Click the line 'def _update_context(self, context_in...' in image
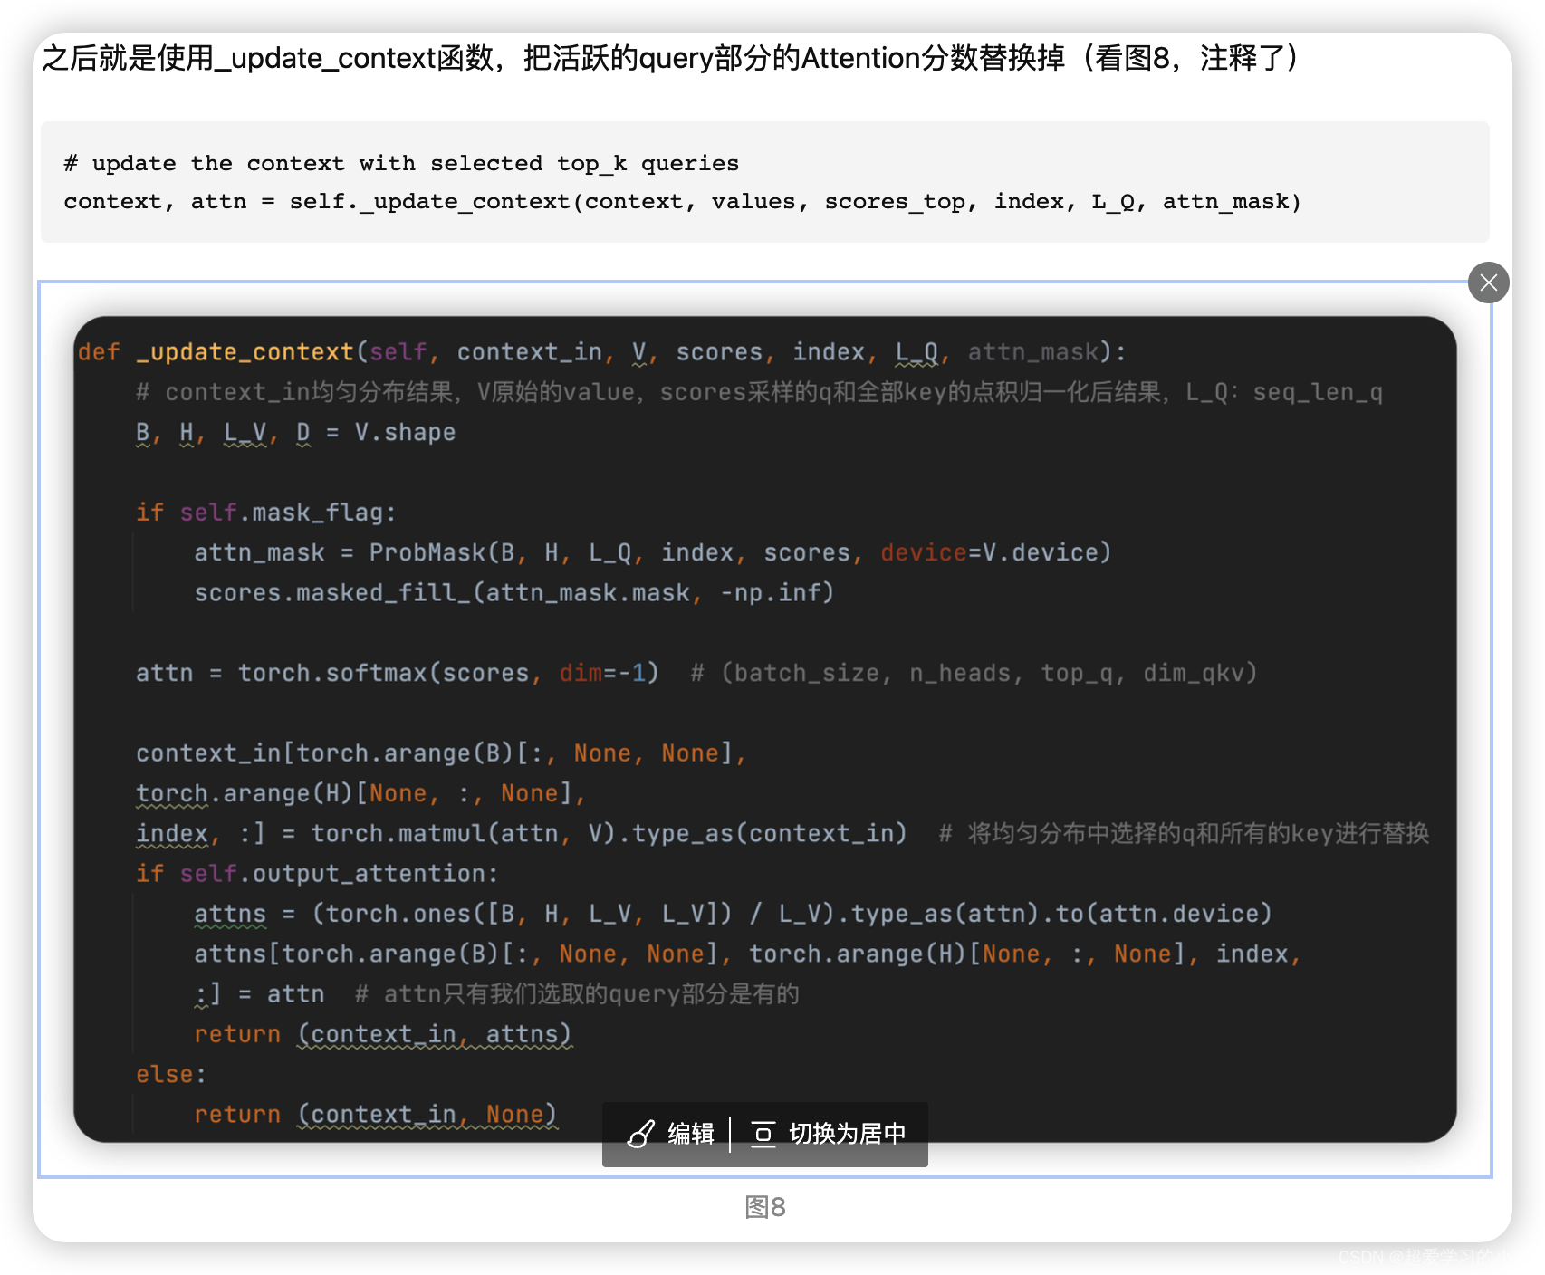 [602, 352]
